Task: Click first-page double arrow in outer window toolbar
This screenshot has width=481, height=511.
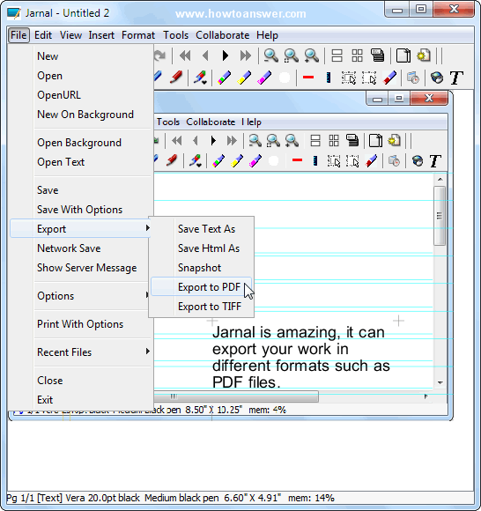Action: [185, 56]
